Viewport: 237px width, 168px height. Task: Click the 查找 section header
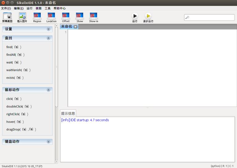[x=28, y=38]
